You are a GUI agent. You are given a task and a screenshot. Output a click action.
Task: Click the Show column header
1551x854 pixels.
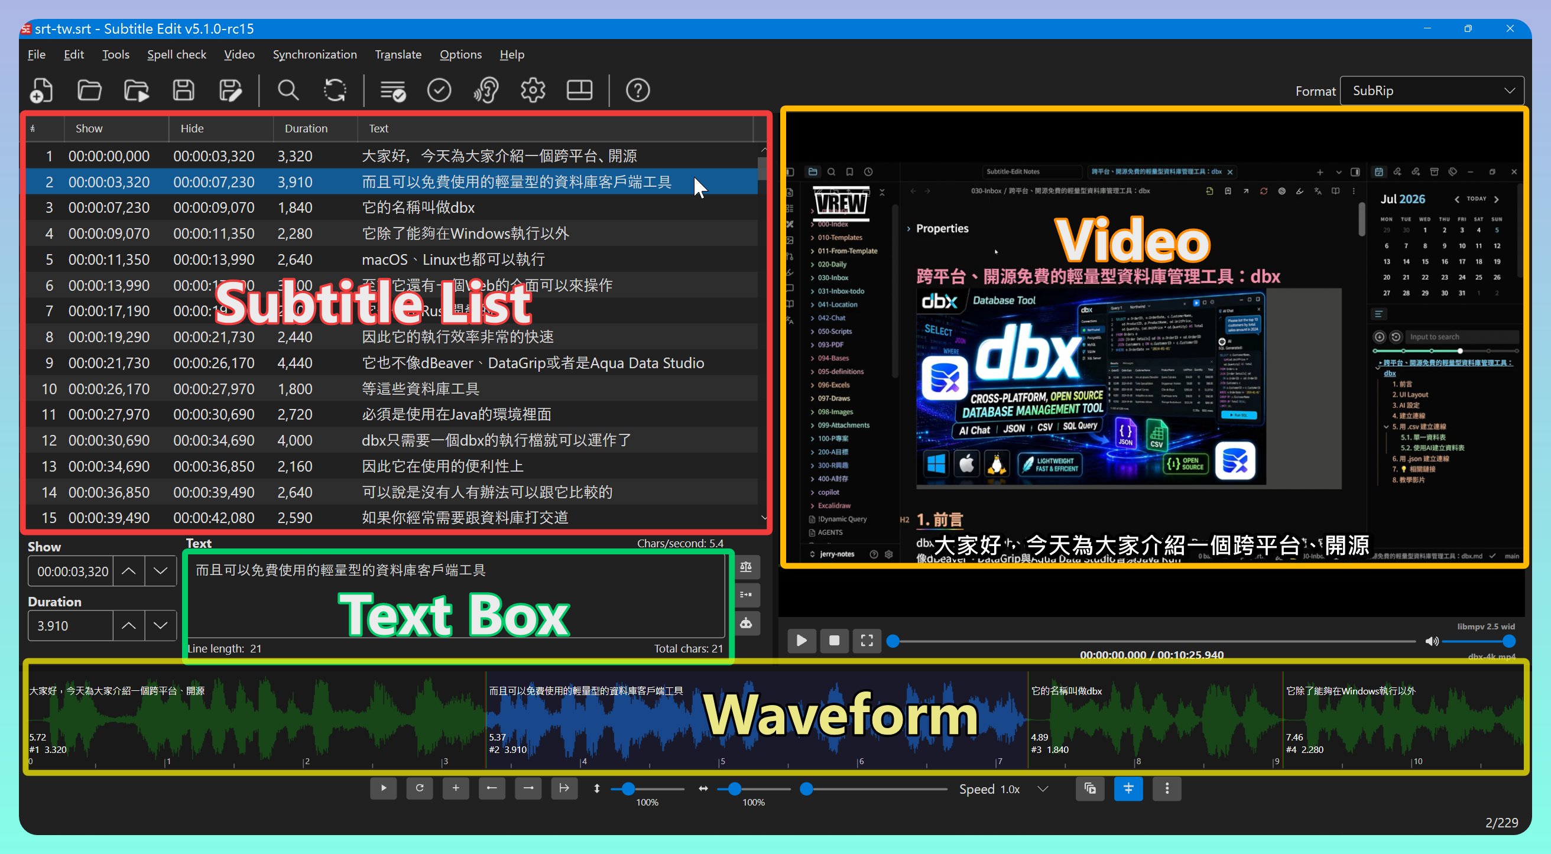pyautogui.click(x=116, y=128)
